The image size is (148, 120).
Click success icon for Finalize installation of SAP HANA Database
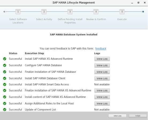(5, 72)
